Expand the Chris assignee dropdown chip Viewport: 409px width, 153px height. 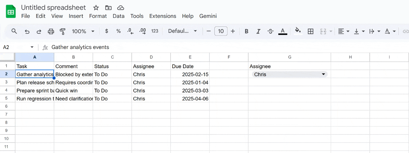coord(323,74)
